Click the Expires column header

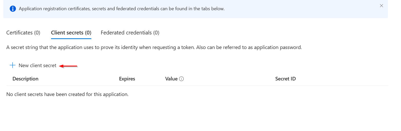(127, 79)
